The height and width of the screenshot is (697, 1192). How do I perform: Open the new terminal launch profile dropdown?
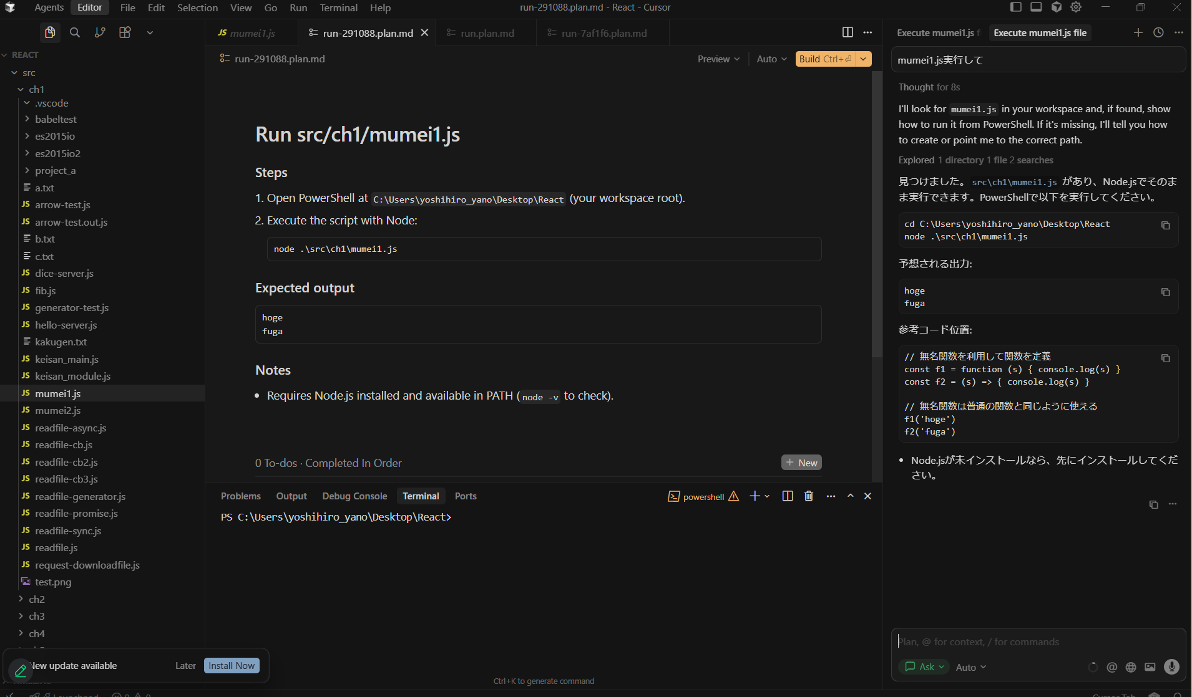[x=767, y=496]
